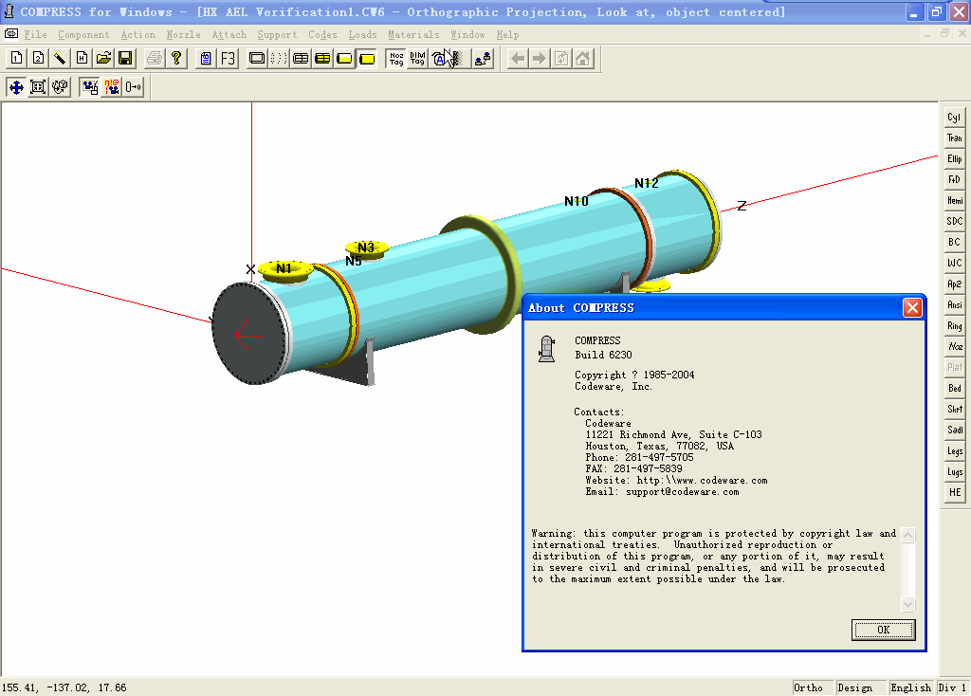This screenshot has width=971, height=696.
Task: Select the dotted hidden-line view icon
Action: point(279,58)
